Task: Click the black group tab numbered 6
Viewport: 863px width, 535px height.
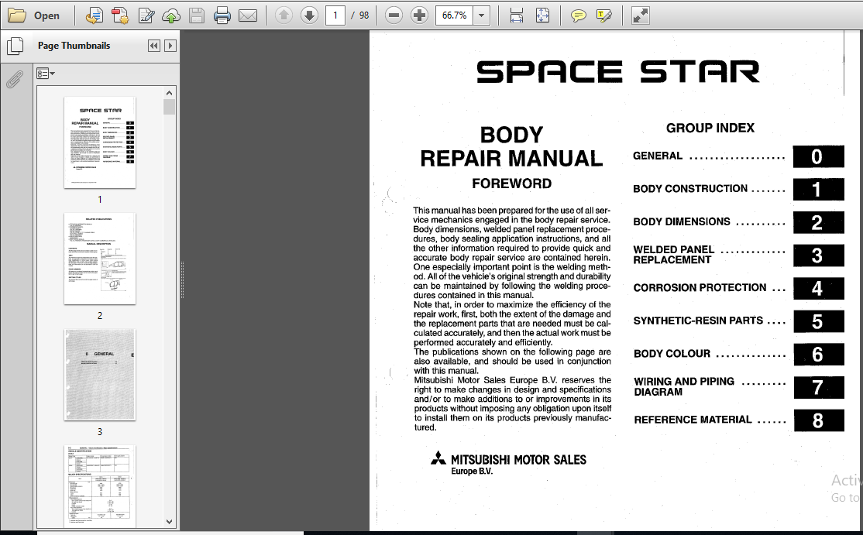Action: (x=818, y=355)
